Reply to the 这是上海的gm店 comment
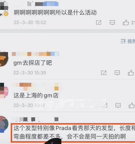Image resolution: width=135 pixels, height=144 pixels. tap(118, 105)
